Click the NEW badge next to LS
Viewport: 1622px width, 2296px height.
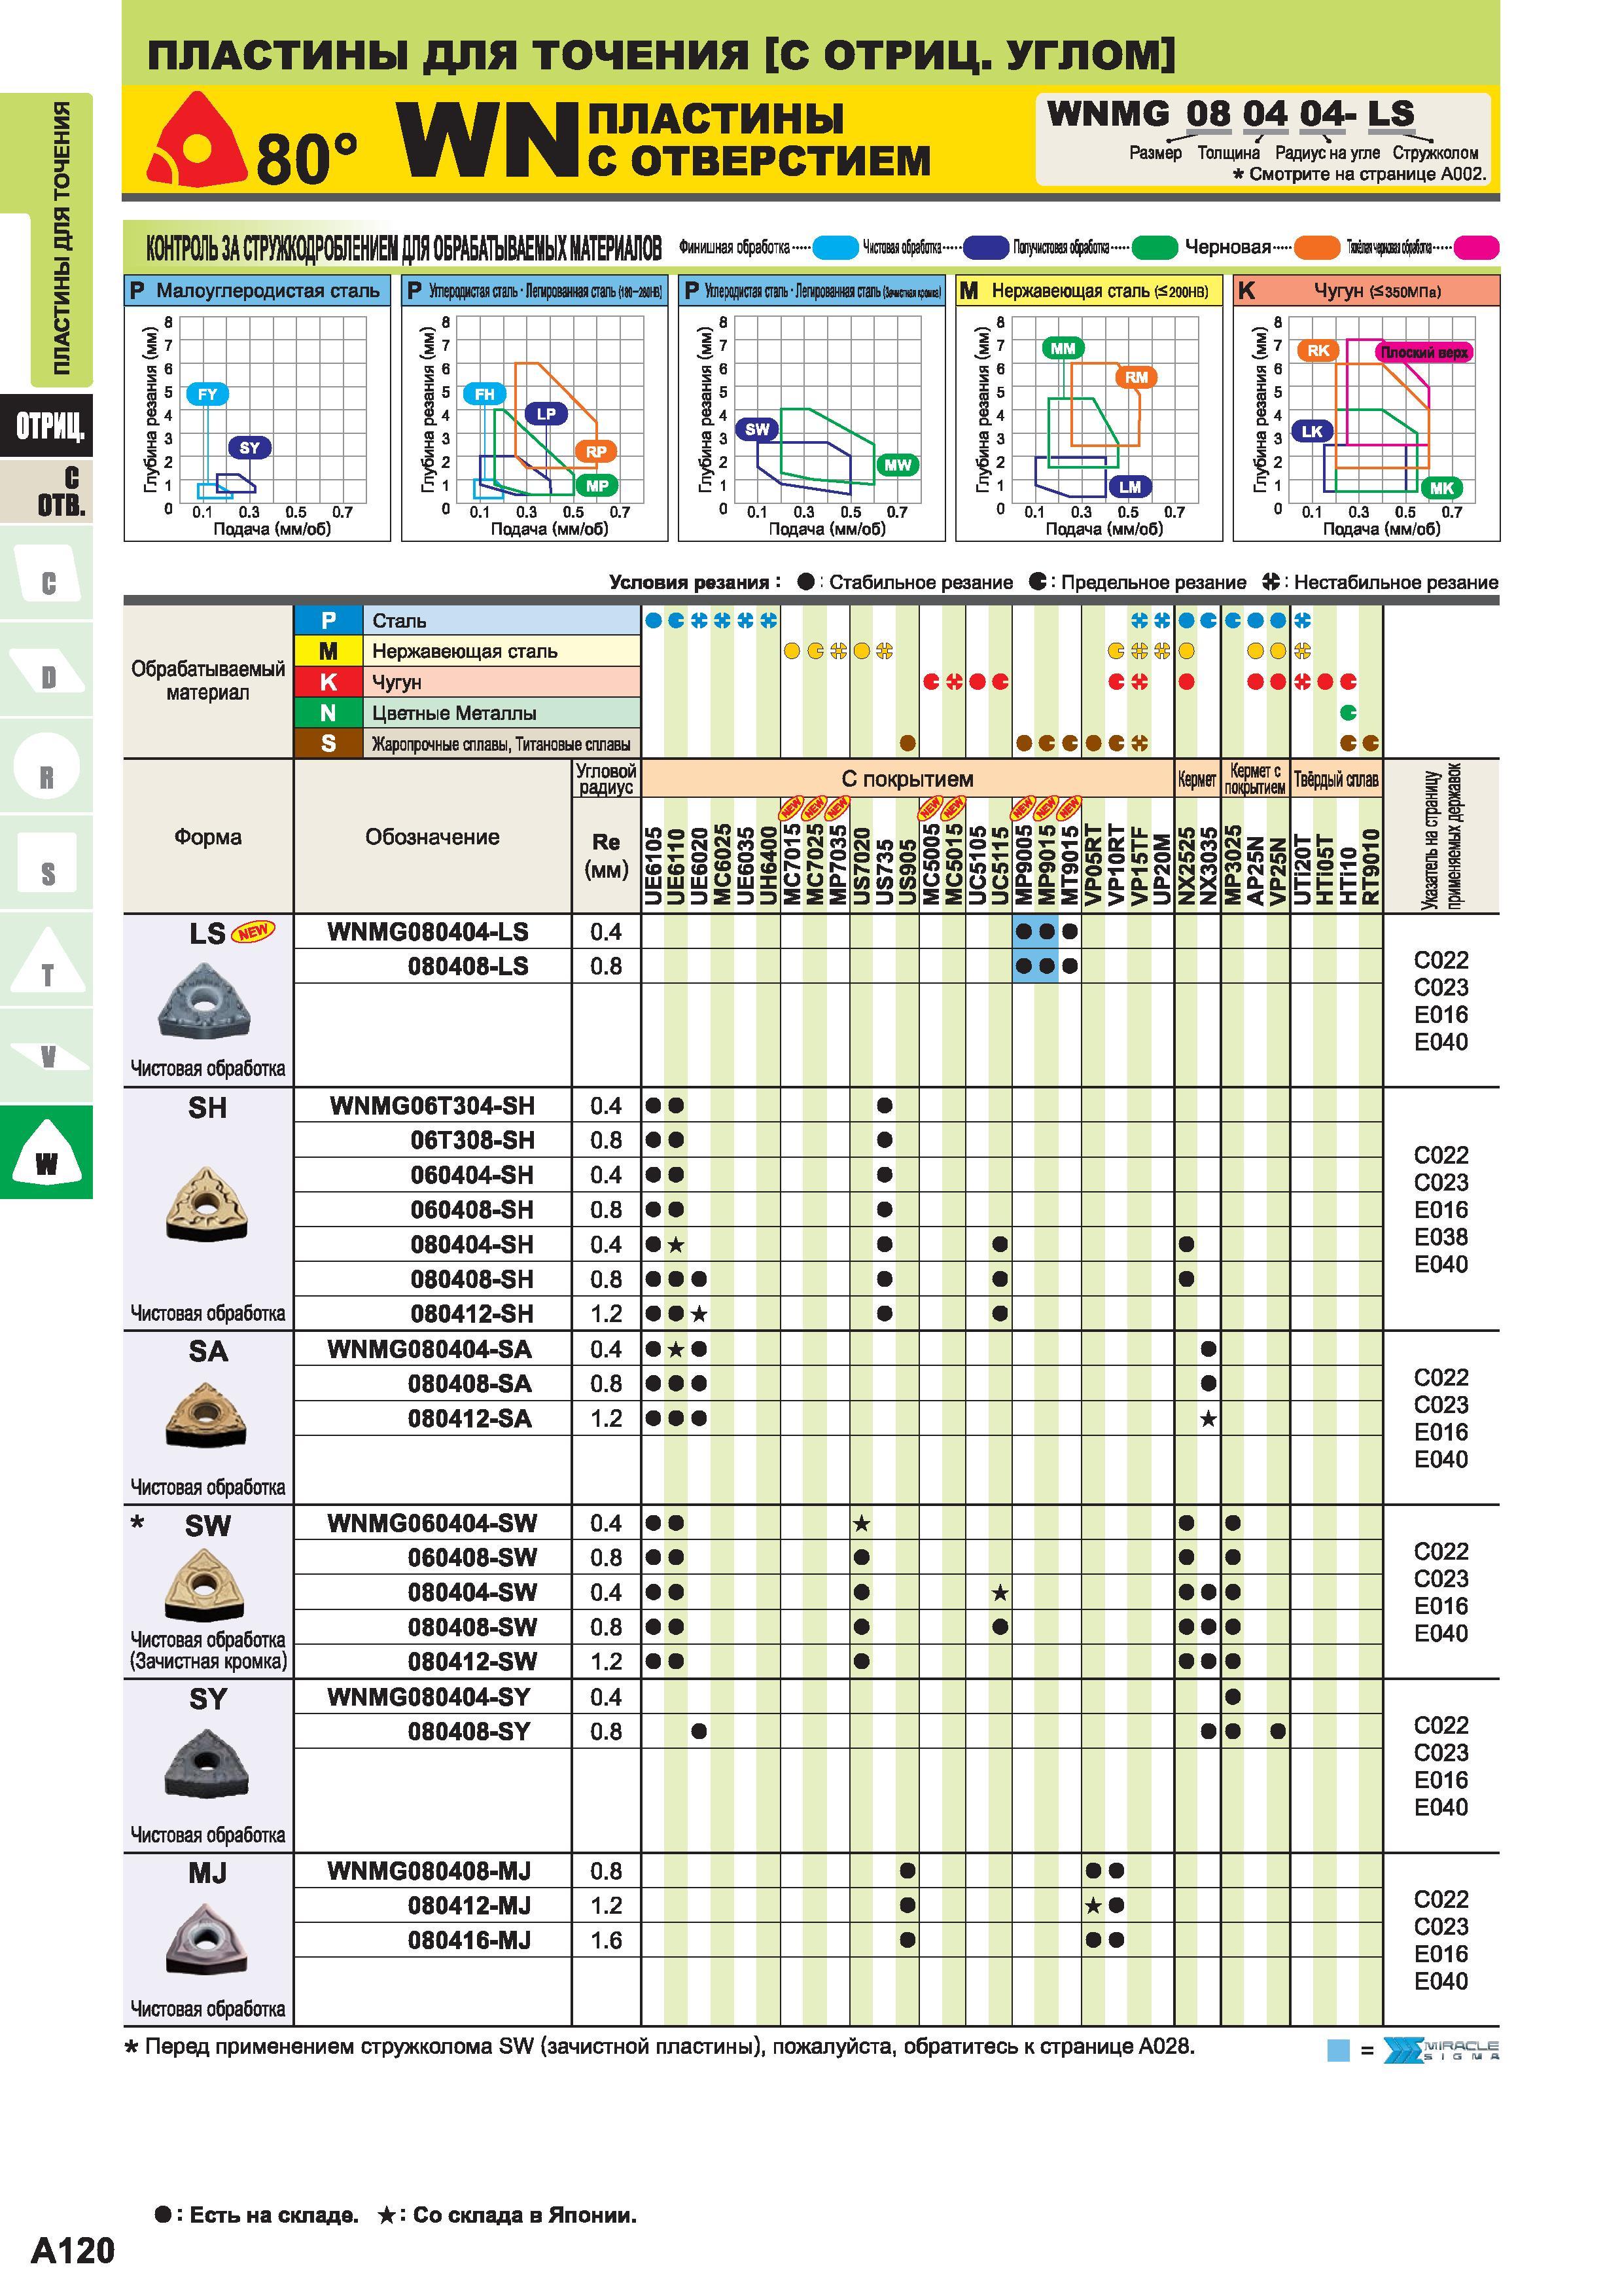pyautogui.click(x=253, y=932)
